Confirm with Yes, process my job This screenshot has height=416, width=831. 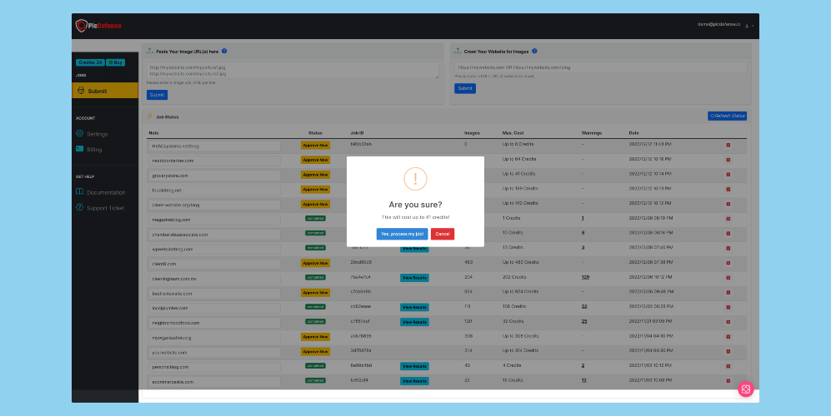[x=403, y=234]
